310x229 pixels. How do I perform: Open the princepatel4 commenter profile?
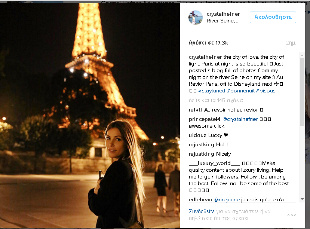(x=205, y=119)
